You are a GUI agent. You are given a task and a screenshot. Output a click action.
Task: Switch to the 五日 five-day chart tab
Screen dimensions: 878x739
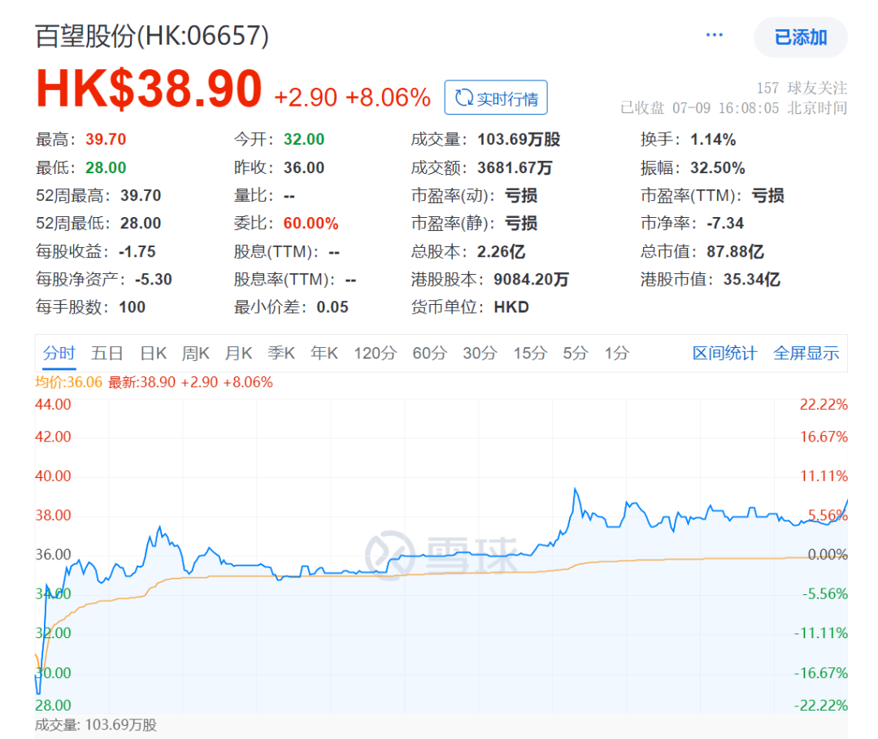point(108,353)
